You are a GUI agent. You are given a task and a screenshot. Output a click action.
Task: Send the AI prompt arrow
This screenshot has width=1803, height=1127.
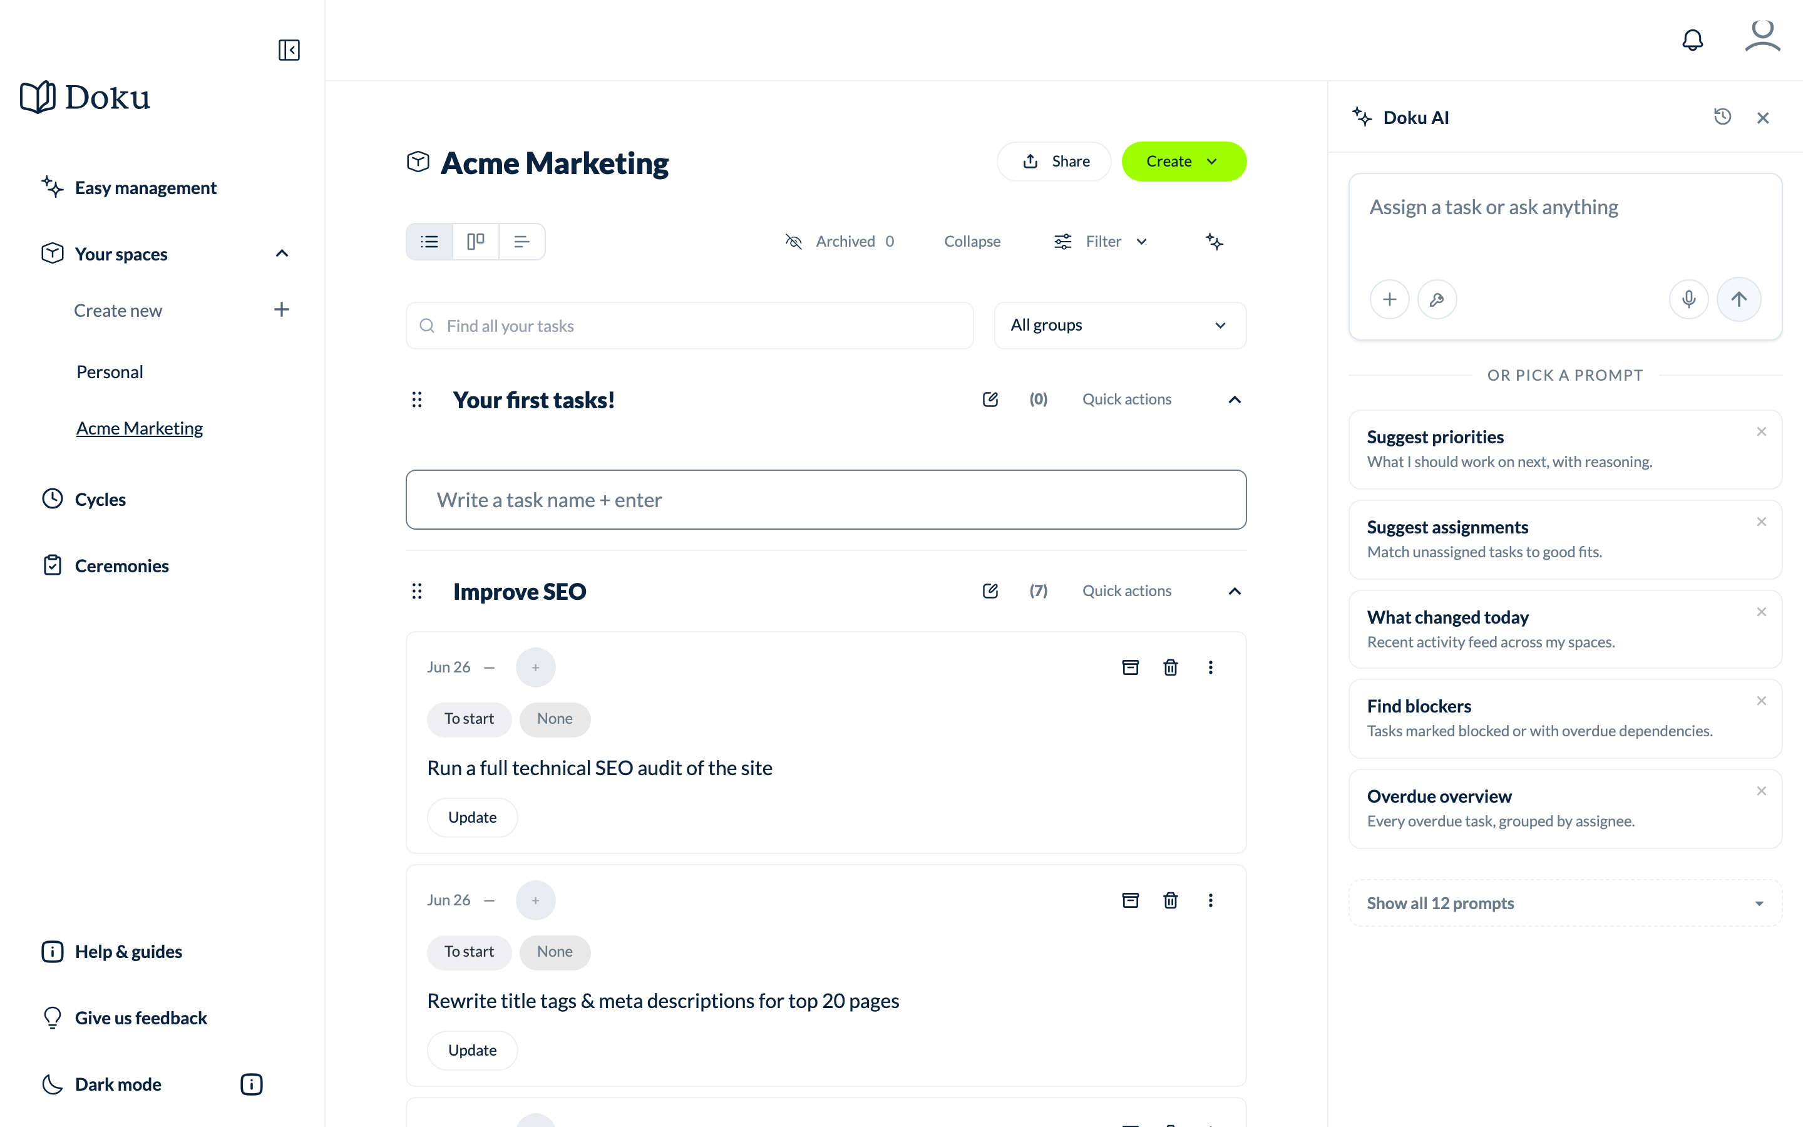tap(1739, 300)
